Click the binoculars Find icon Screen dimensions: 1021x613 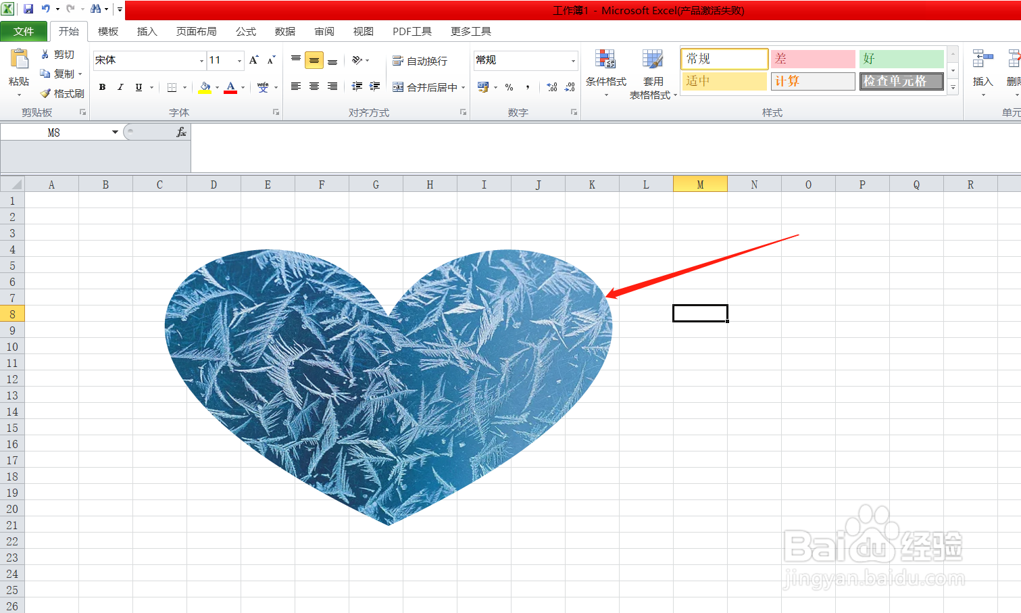96,9
